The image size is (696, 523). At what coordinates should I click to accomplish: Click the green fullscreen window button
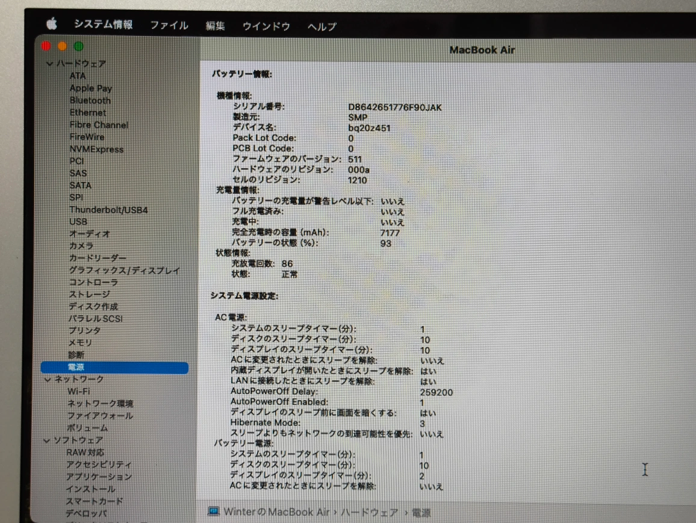tap(79, 46)
